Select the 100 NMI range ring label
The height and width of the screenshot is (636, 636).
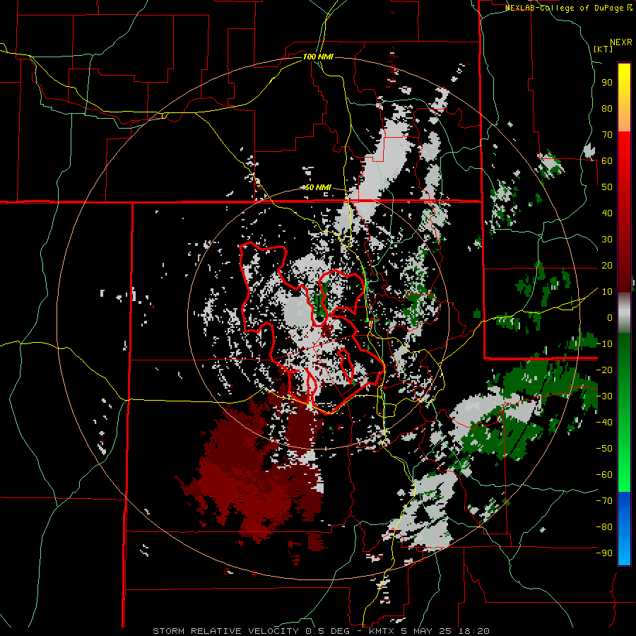click(318, 57)
